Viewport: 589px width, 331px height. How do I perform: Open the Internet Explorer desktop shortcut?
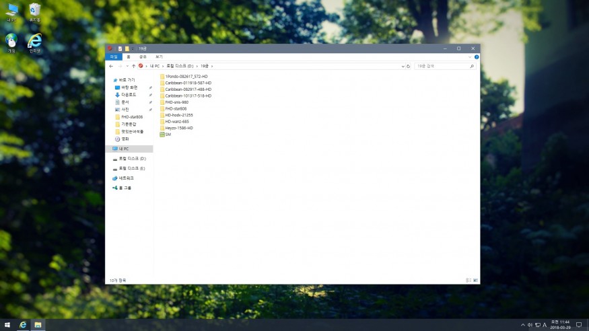34,42
